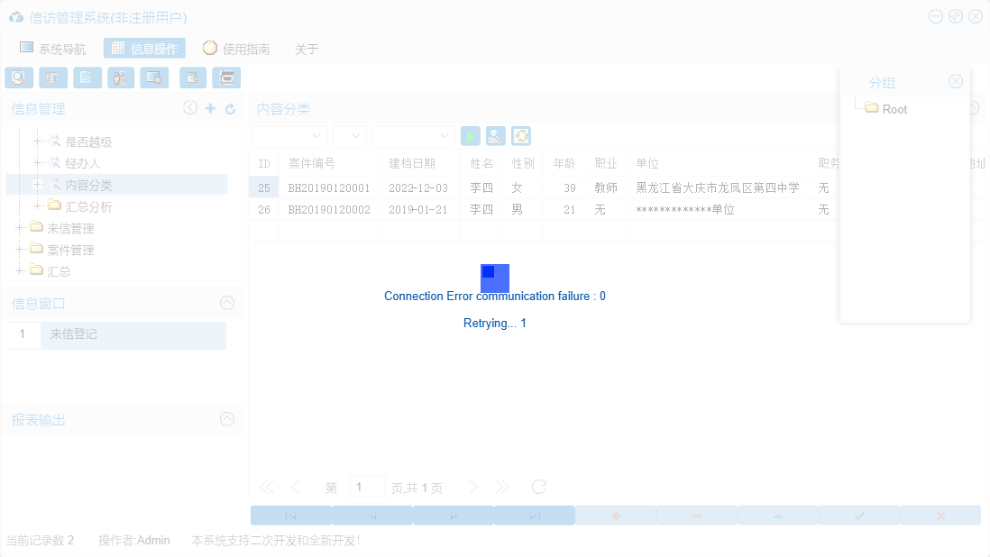Go to the next page with the pagination arrow
The width and height of the screenshot is (990, 557).
pos(473,486)
